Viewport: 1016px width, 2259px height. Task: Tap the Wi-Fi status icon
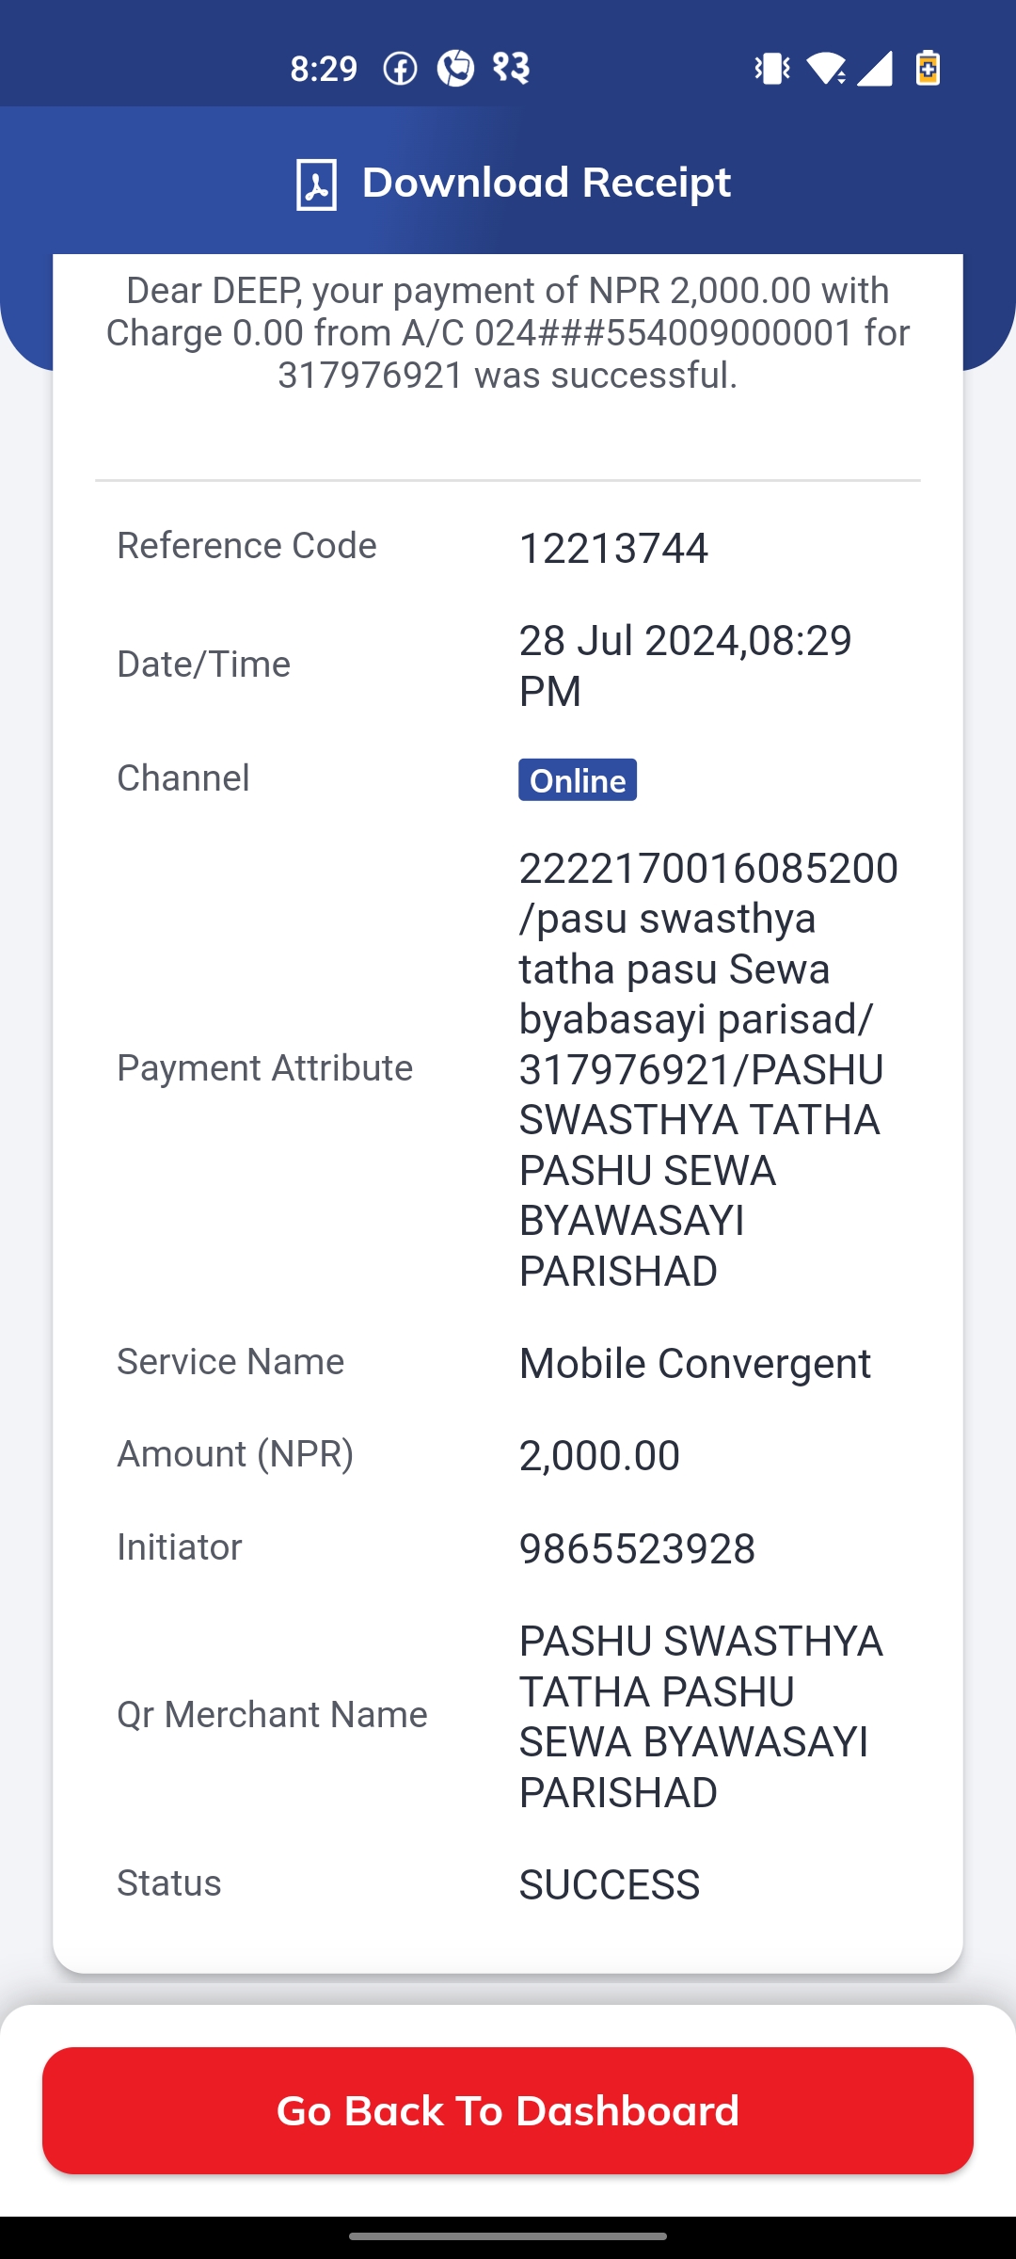(826, 68)
